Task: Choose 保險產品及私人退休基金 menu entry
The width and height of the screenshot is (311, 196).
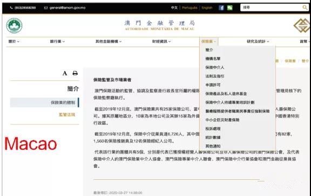Action: point(226,94)
